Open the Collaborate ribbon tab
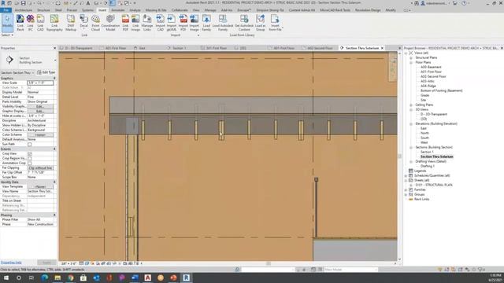504x283 pixels. [x=180, y=10]
